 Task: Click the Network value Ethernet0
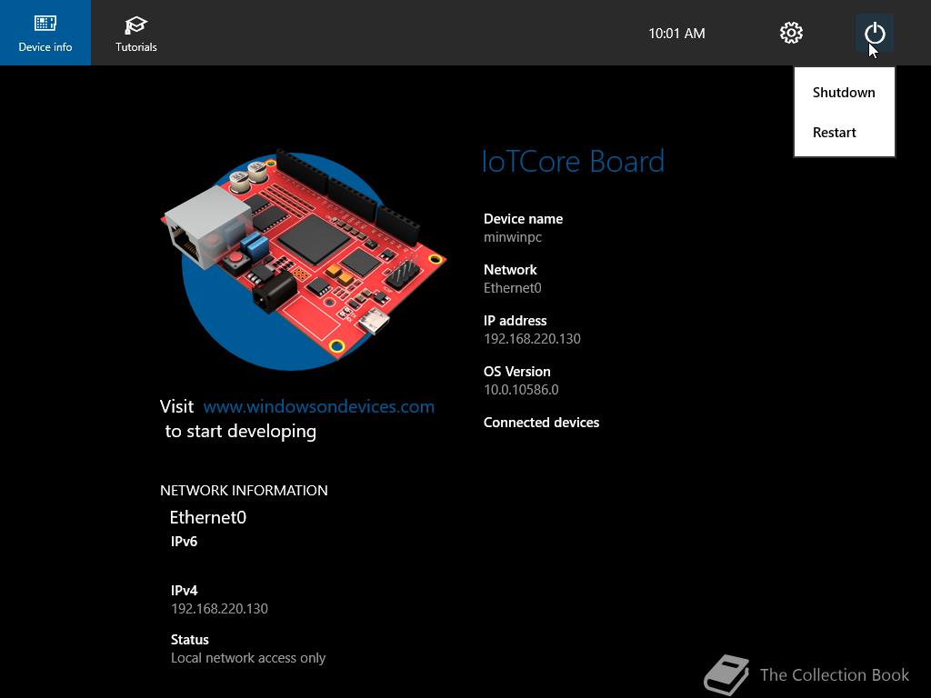click(x=513, y=288)
